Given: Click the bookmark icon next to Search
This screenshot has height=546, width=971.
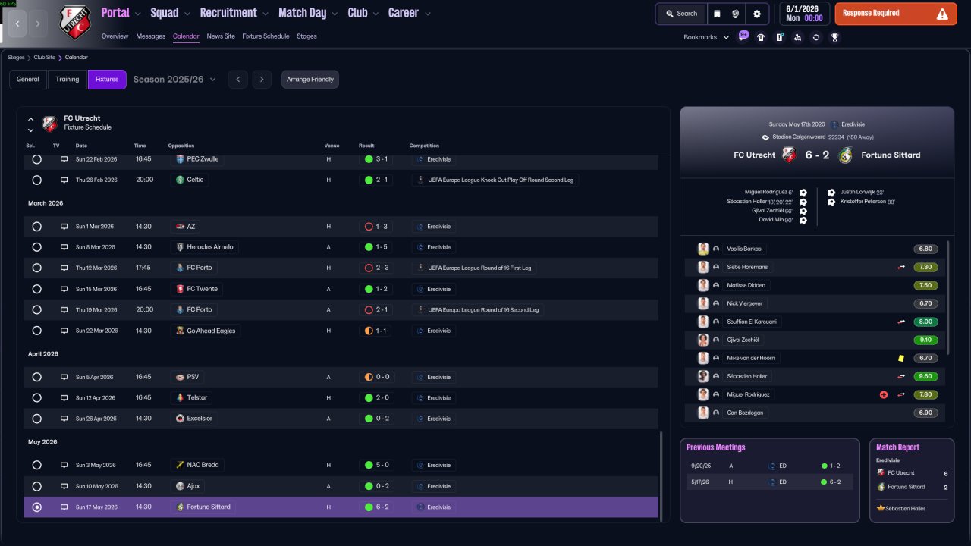Looking at the screenshot, I should pyautogui.click(x=717, y=14).
